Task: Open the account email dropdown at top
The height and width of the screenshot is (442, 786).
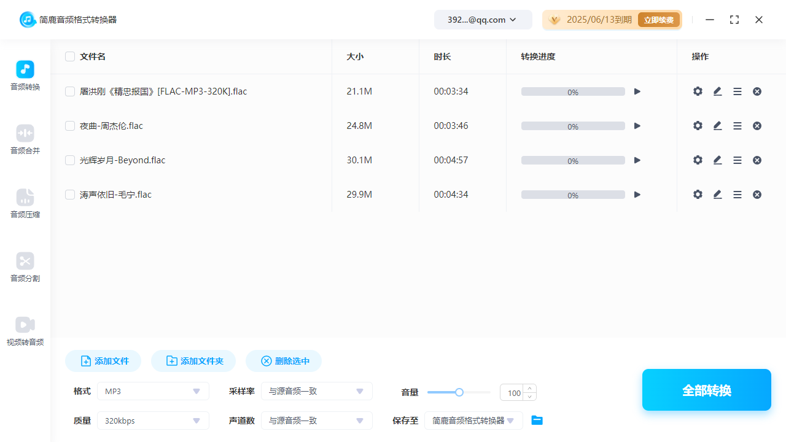Action: pyautogui.click(x=483, y=19)
